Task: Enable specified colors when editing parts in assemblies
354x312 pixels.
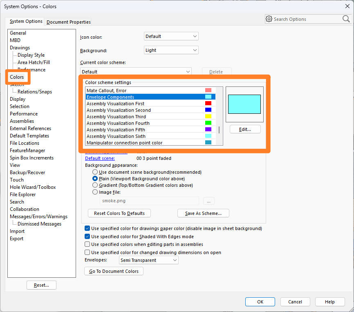Action: 87,243
